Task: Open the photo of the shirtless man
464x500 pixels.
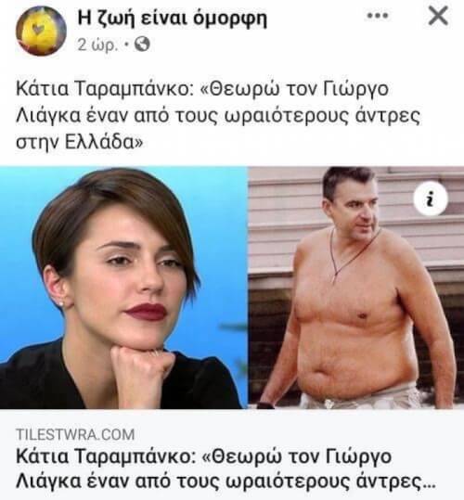Action: pyautogui.click(x=356, y=288)
